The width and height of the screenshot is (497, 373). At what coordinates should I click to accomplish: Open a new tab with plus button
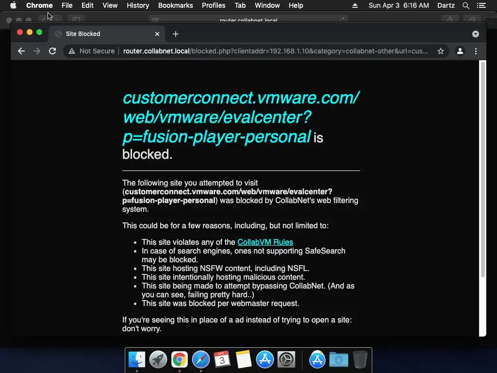point(176,34)
